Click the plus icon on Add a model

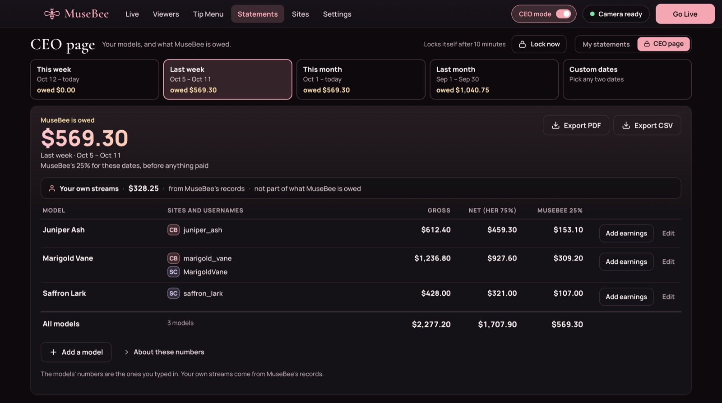click(53, 352)
